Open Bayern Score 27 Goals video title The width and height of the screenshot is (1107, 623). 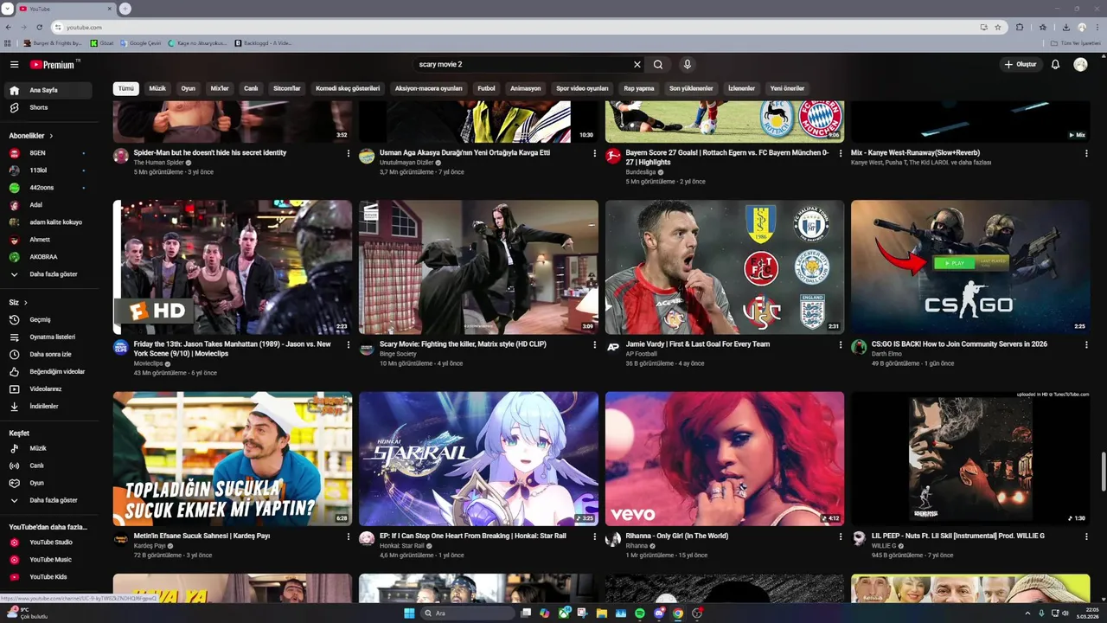[x=726, y=157]
